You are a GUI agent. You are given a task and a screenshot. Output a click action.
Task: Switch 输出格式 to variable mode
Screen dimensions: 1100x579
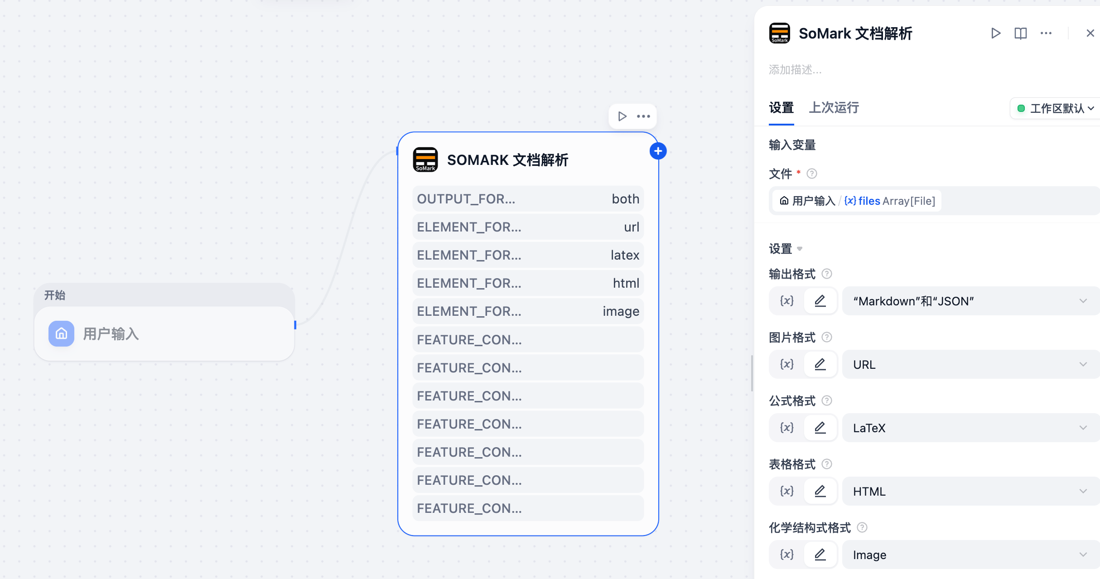[787, 301]
